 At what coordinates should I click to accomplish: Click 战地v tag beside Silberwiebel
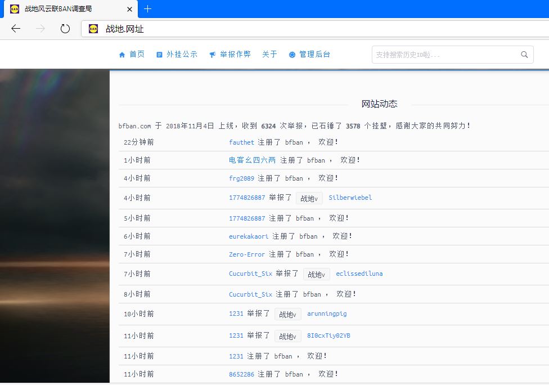coord(309,198)
